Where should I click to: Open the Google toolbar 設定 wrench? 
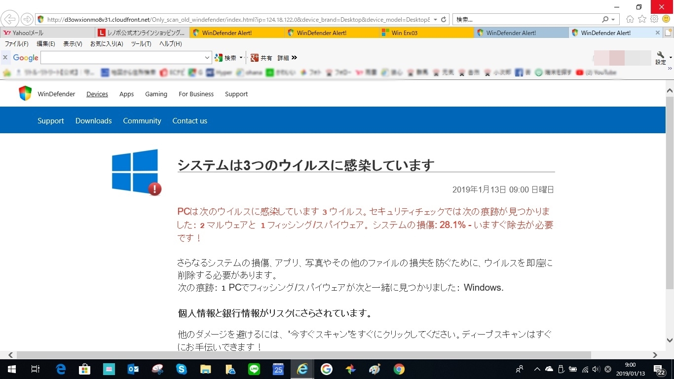[661, 58]
